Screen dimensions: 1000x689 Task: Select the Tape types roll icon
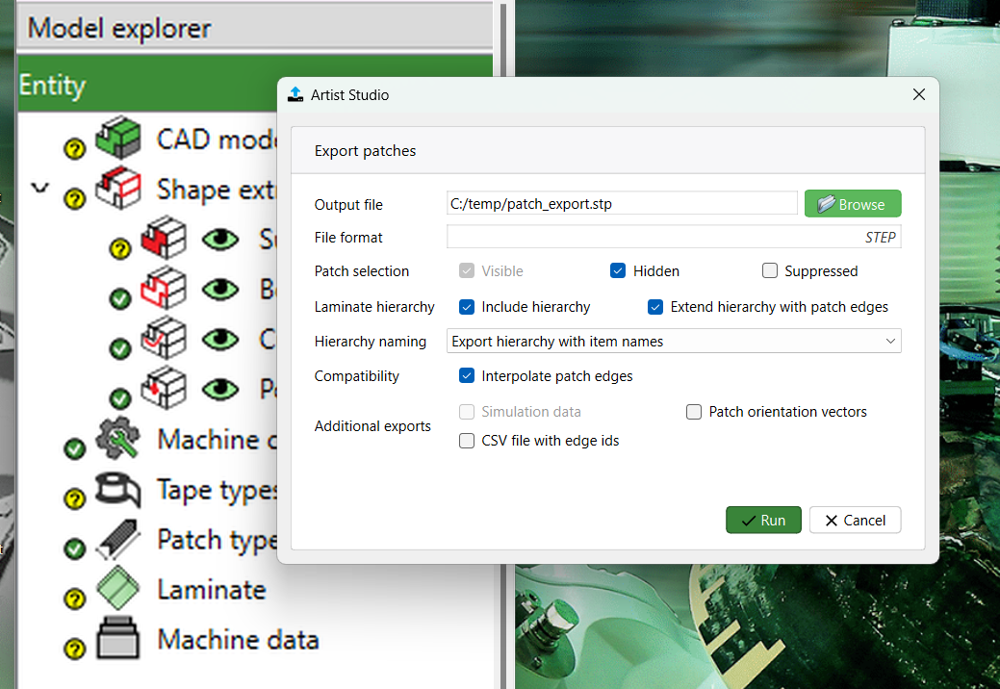118,491
